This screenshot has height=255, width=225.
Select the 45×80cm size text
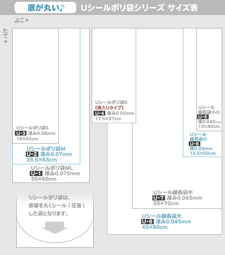[155, 227]
